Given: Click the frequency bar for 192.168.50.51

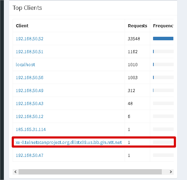Looking at the screenshot, I should 163,51.
